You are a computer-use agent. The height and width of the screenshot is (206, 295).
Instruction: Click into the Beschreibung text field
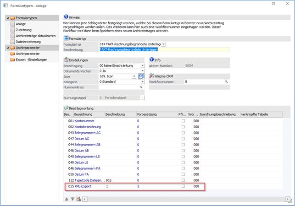[133, 49]
